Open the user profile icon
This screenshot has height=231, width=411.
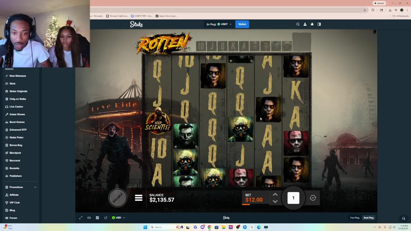[305, 24]
